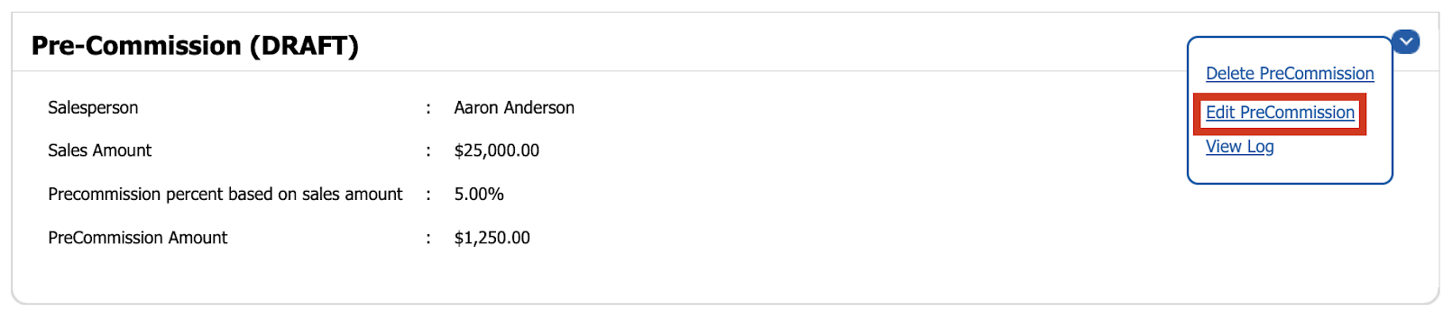Collapse the actions menu with the chevron icon

point(1405,41)
